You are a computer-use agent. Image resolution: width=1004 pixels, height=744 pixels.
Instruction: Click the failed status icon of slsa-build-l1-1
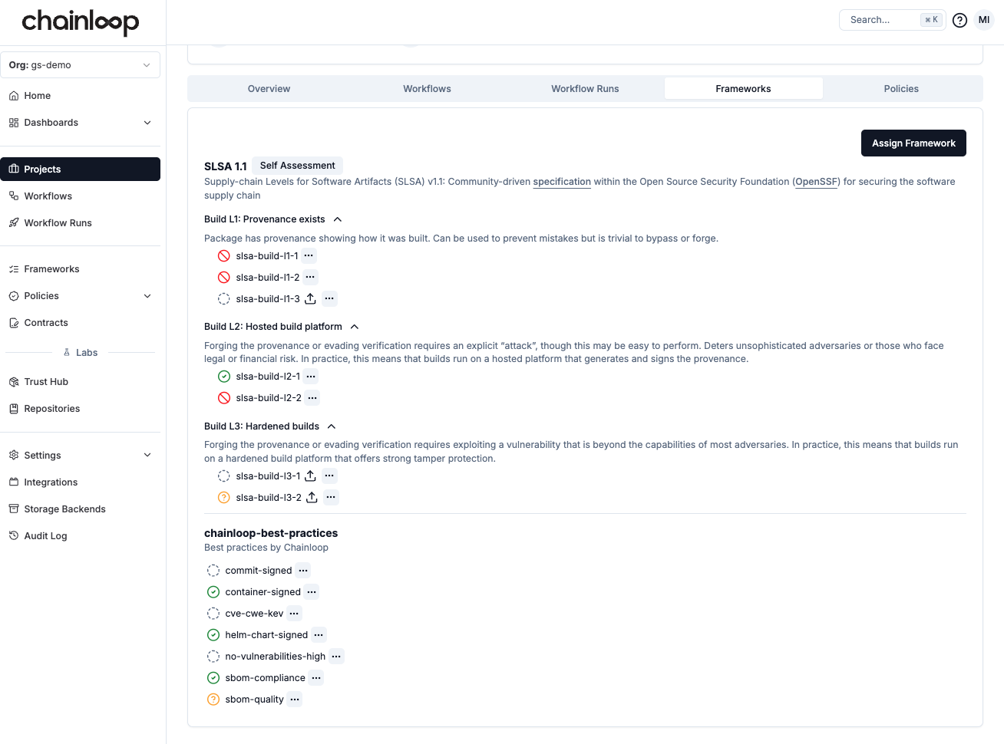pos(224,255)
